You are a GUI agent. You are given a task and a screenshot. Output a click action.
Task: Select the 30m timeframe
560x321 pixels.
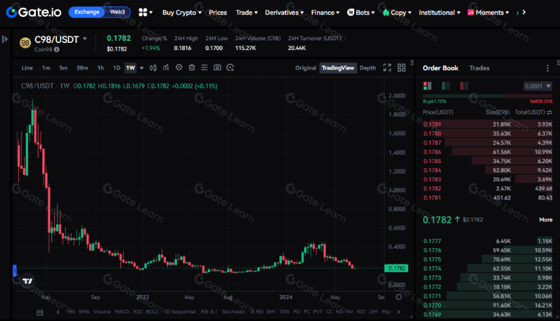pos(82,68)
